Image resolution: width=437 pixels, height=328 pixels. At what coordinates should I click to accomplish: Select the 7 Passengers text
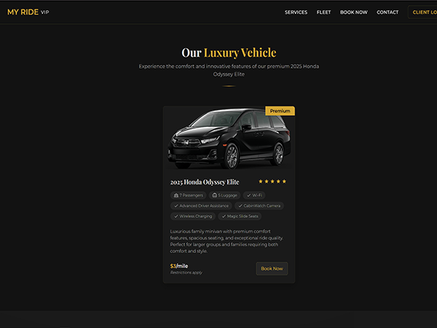[x=191, y=195]
